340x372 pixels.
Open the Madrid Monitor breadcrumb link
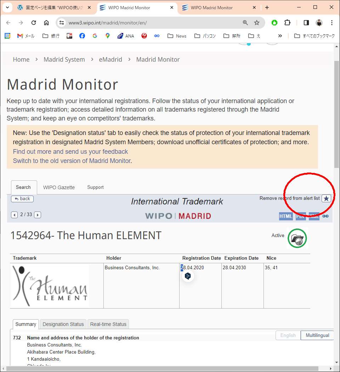point(158,59)
